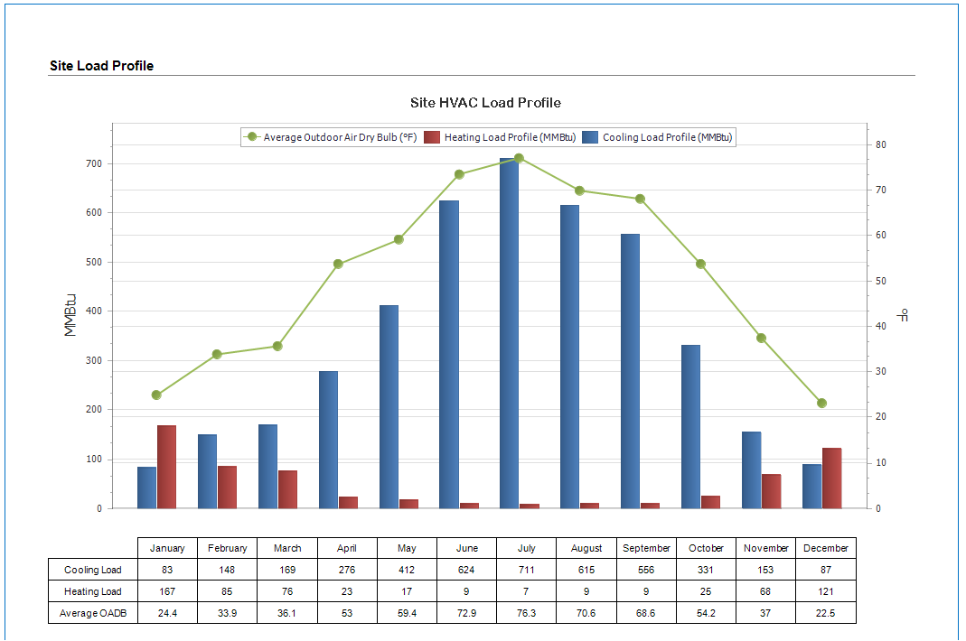Select the February average OADB value 33.9
The height and width of the screenshot is (641, 966).
[228, 613]
